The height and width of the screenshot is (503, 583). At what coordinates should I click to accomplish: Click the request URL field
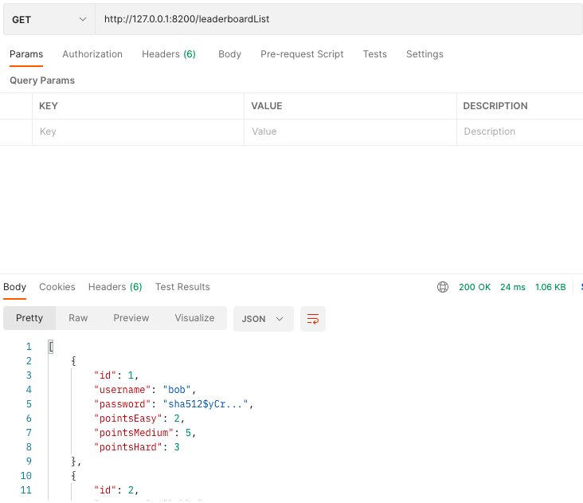(x=338, y=19)
